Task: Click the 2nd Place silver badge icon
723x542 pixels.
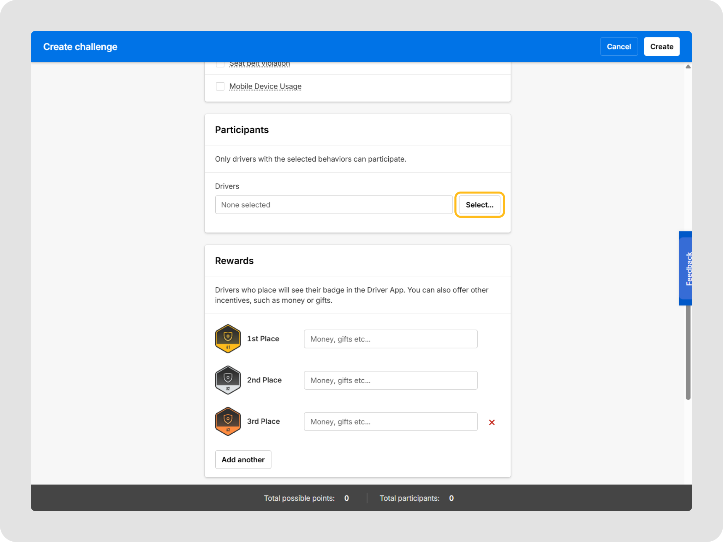Action: [228, 380]
